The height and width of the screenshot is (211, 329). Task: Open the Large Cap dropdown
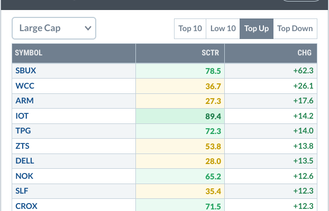(x=54, y=28)
